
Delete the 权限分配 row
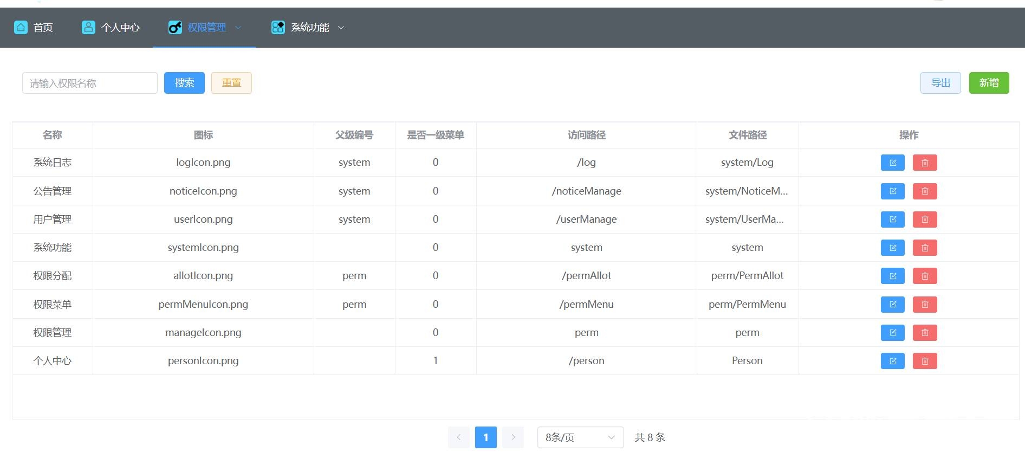point(925,276)
